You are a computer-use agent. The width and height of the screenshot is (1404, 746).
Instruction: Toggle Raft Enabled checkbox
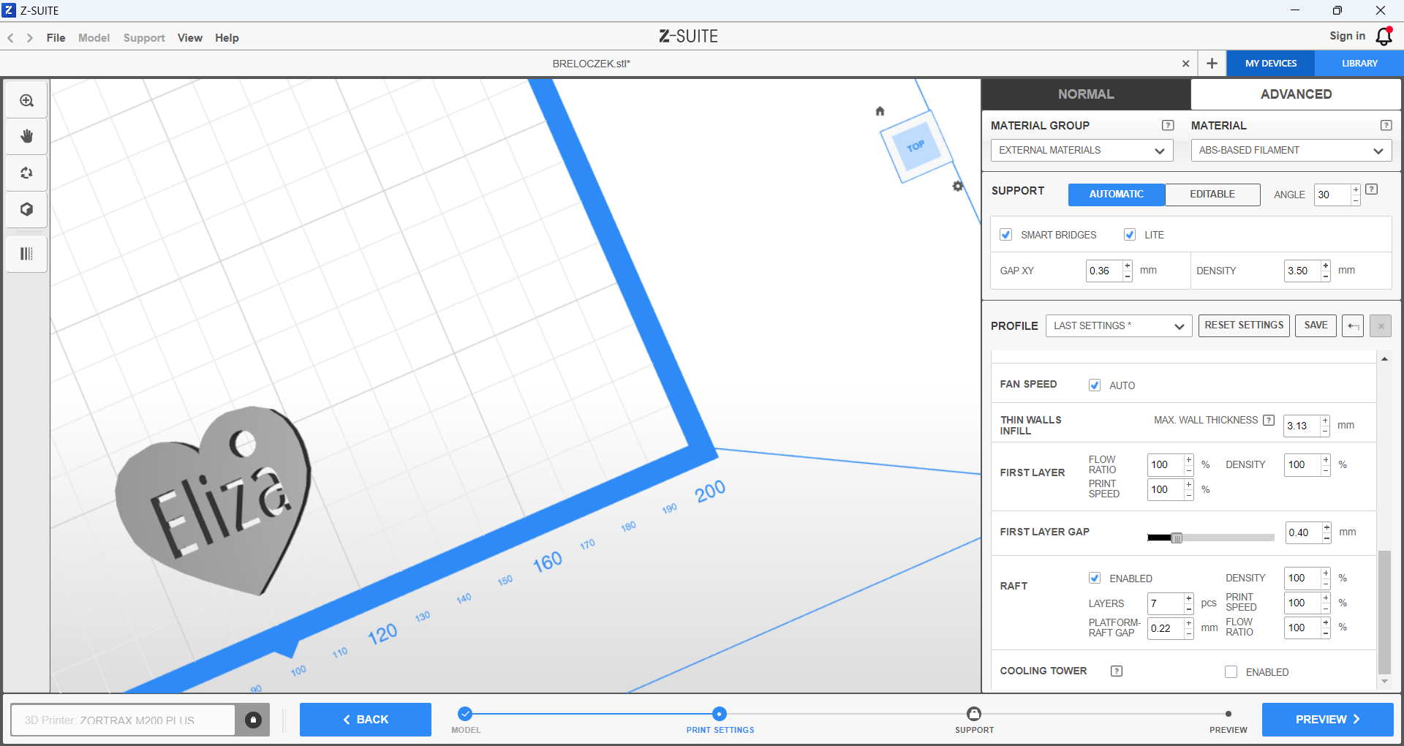coord(1095,578)
